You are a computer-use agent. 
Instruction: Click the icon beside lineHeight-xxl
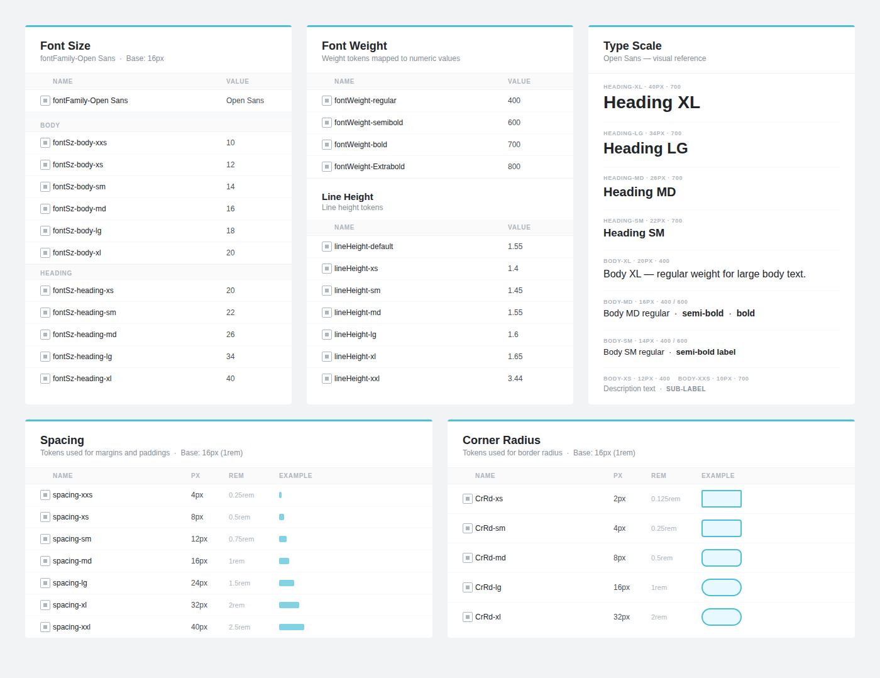click(x=327, y=379)
